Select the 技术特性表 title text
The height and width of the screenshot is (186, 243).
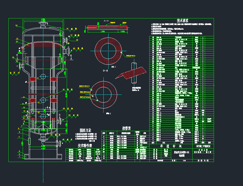pos(85,145)
